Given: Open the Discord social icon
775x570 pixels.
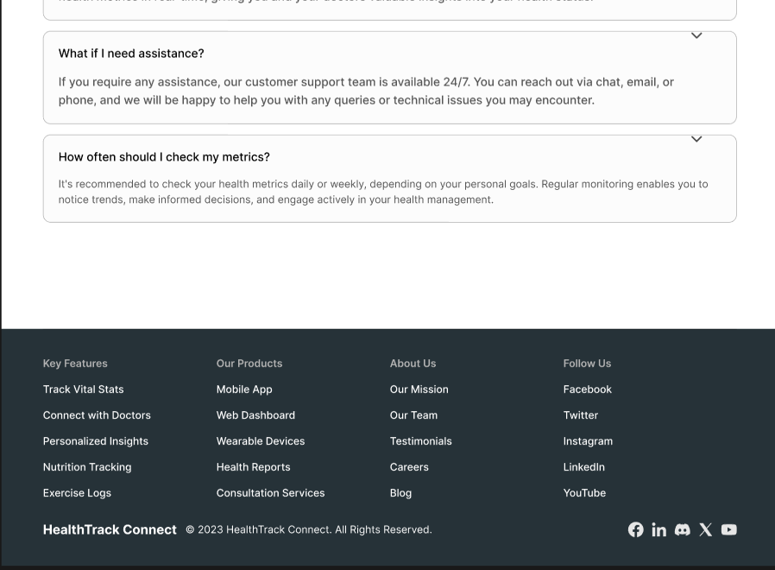Looking at the screenshot, I should click(682, 529).
